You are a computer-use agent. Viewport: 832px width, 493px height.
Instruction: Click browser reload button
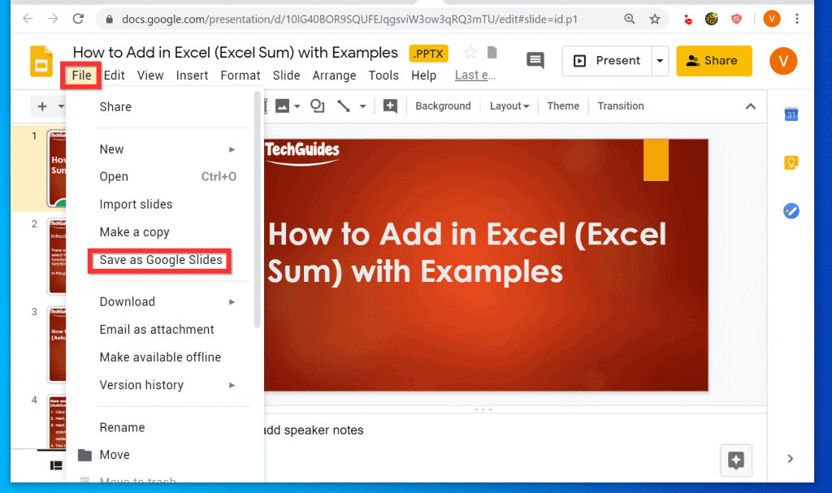(x=79, y=19)
